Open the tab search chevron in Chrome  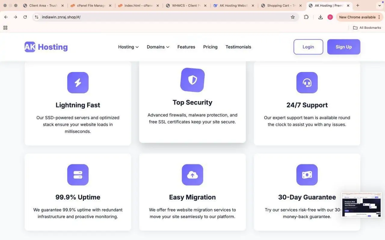pos(379,5)
